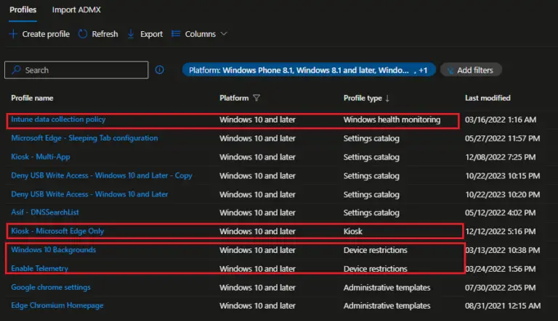Expand the Columns dropdown
The width and height of the screenshot is (558, 321).
pos(223,34)
